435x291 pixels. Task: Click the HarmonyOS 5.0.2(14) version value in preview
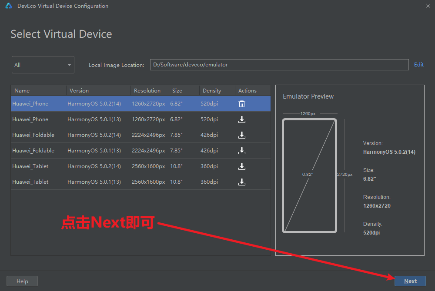(x=389, y=152)
